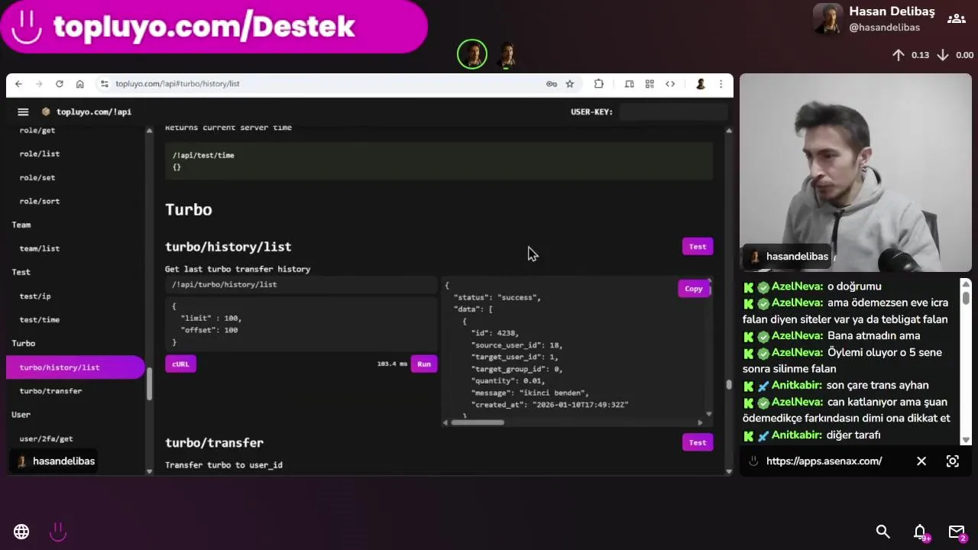Screen dimensions: 978x550
Task: Open turbo/transfer in API sidebar
Action: click(x=50, y=391)
